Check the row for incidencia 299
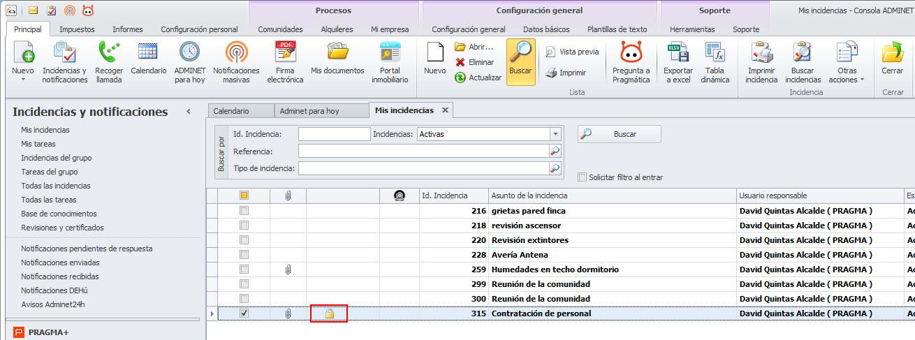The width and height of the screenshot is (915, 340). 244,284
